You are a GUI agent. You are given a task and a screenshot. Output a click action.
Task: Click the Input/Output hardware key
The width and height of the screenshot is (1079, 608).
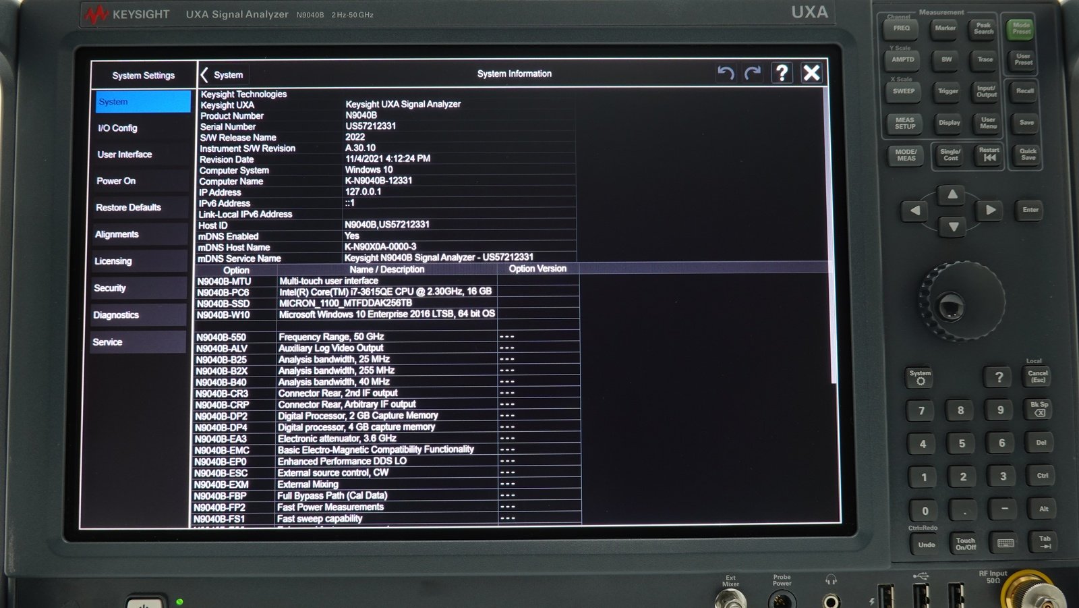coord(986,91)
